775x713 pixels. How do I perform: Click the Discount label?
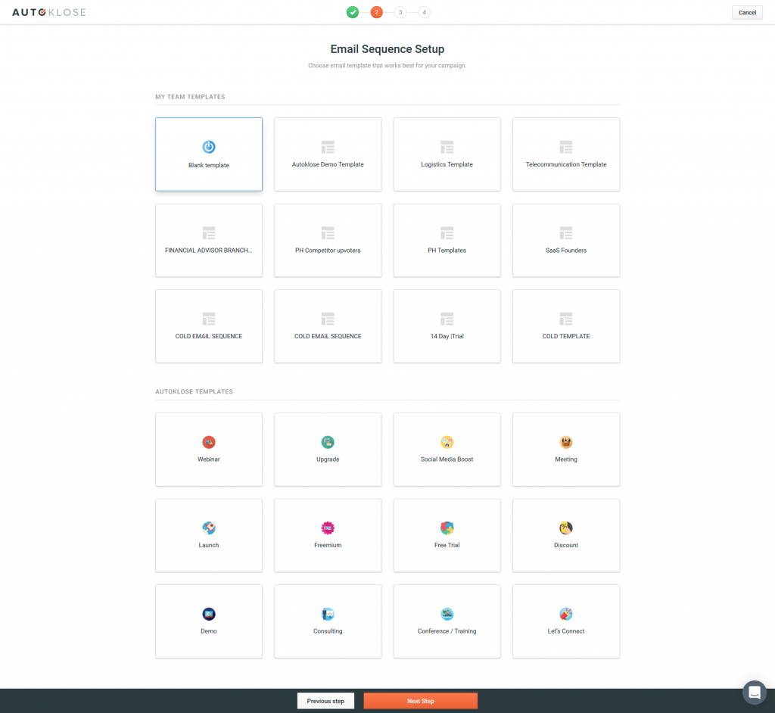click(x=566, y=545)
